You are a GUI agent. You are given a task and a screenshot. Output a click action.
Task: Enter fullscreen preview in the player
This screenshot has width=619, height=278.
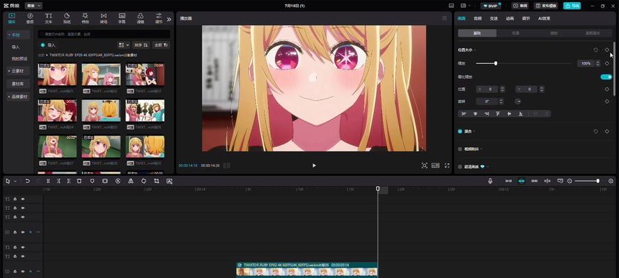point(447,165)
